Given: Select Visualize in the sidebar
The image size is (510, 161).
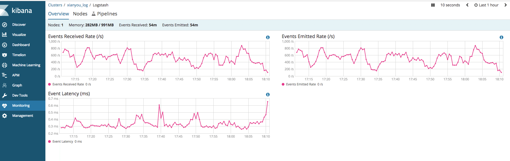Looking at the screenshot, I should (x=19, y=35).
